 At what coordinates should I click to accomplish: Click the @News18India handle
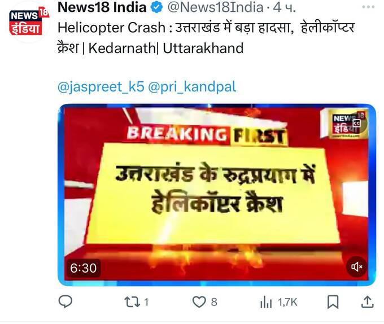click(216, 7)
